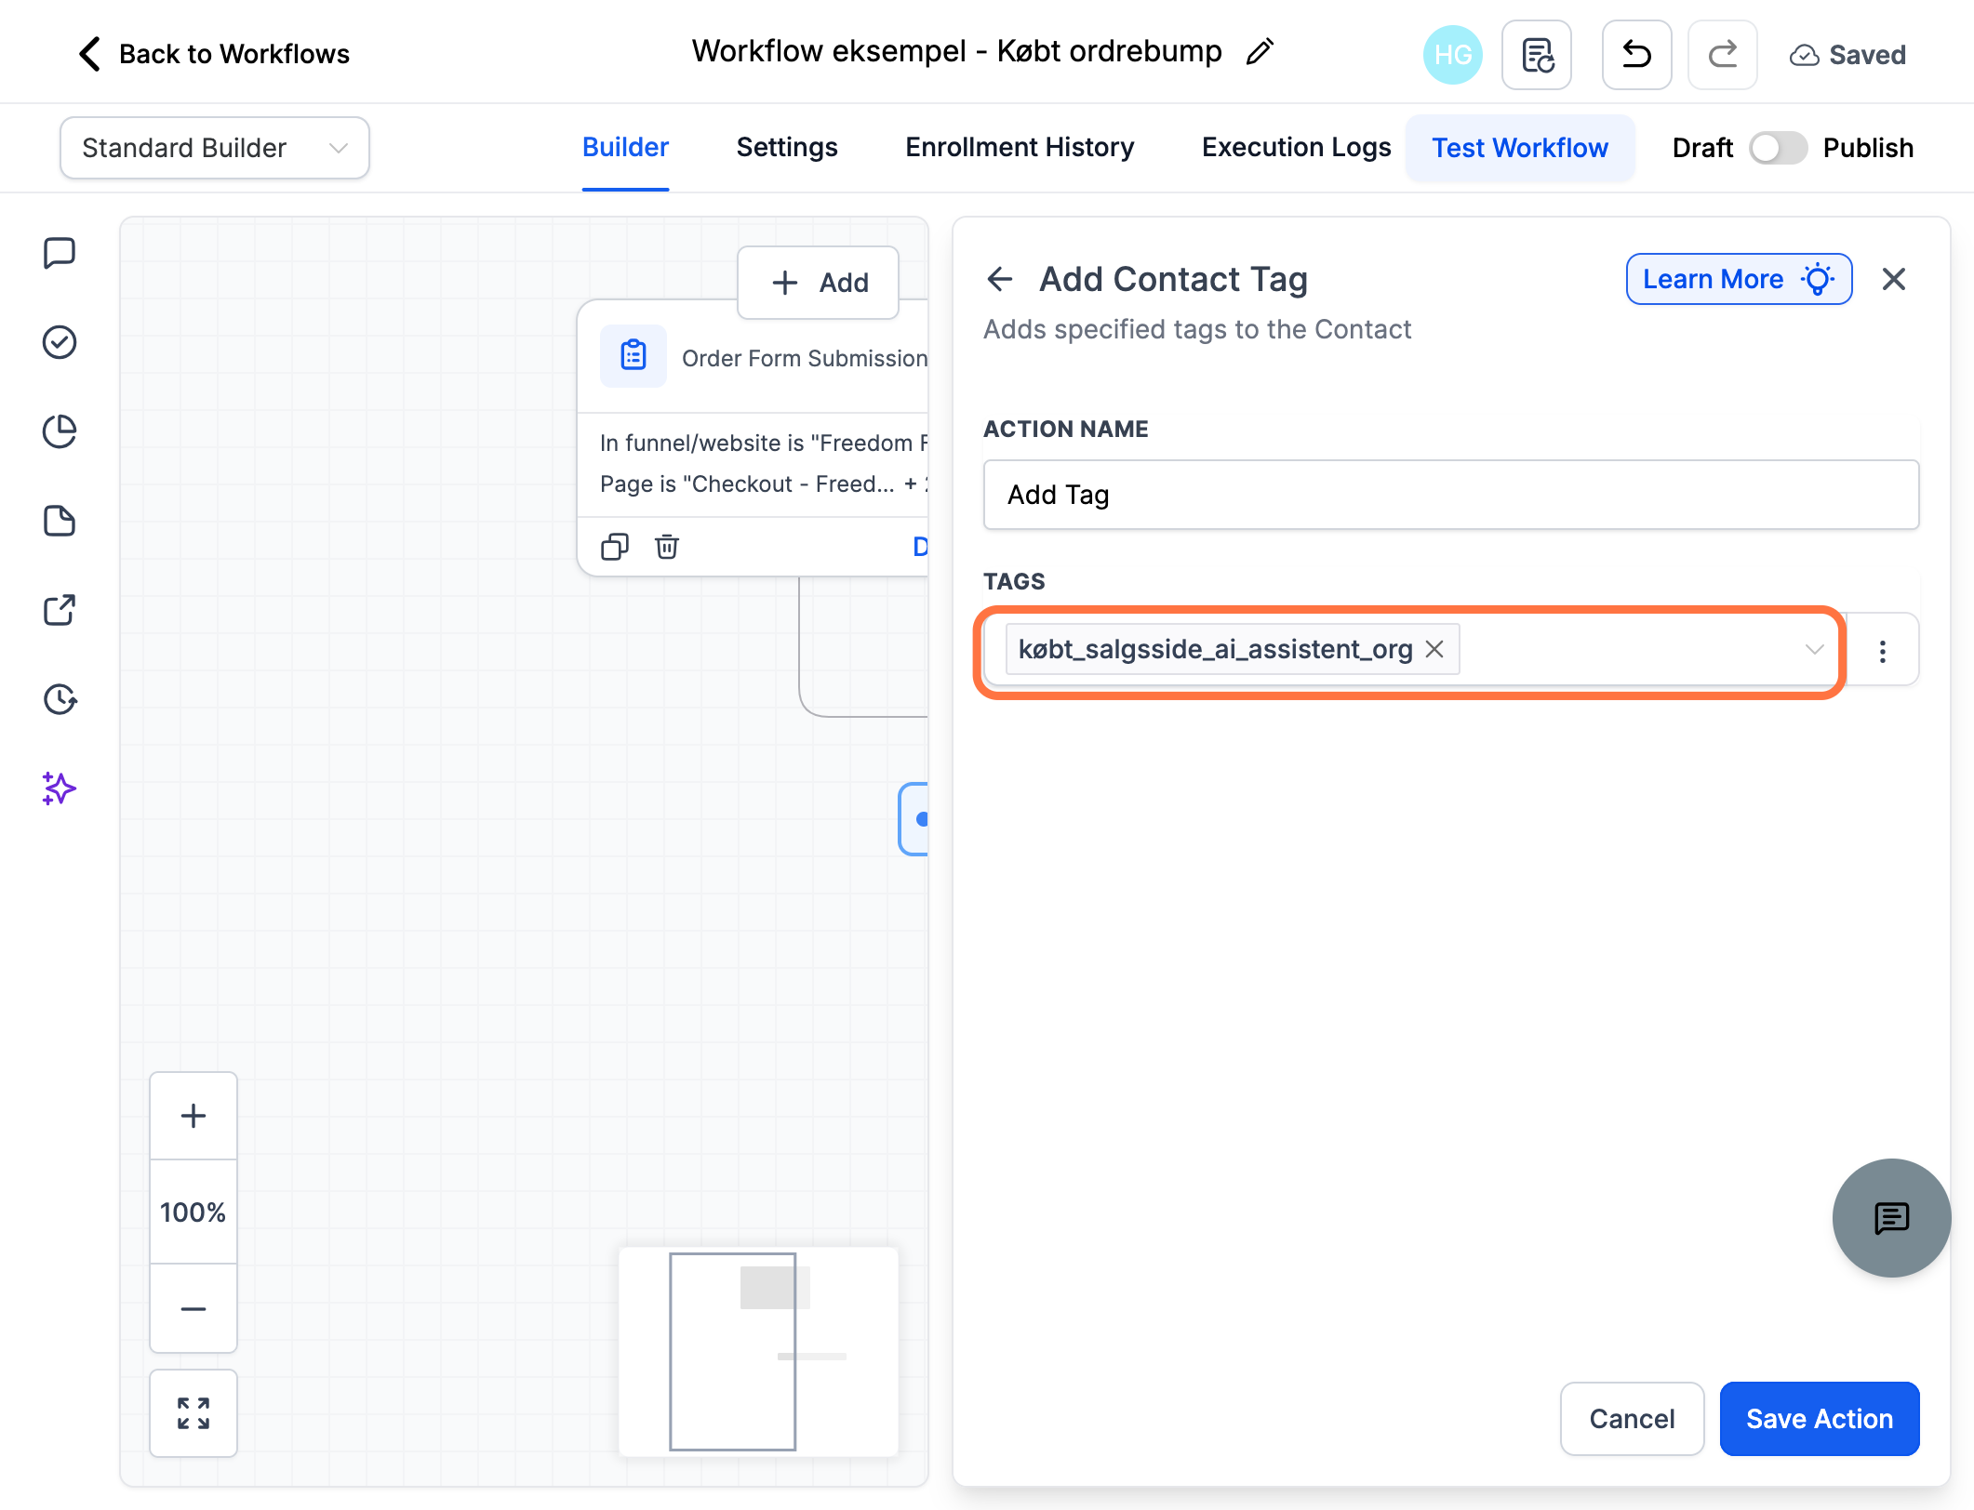Cancel the tag action
1974x1510 pixels.
coord(1633,1419)
